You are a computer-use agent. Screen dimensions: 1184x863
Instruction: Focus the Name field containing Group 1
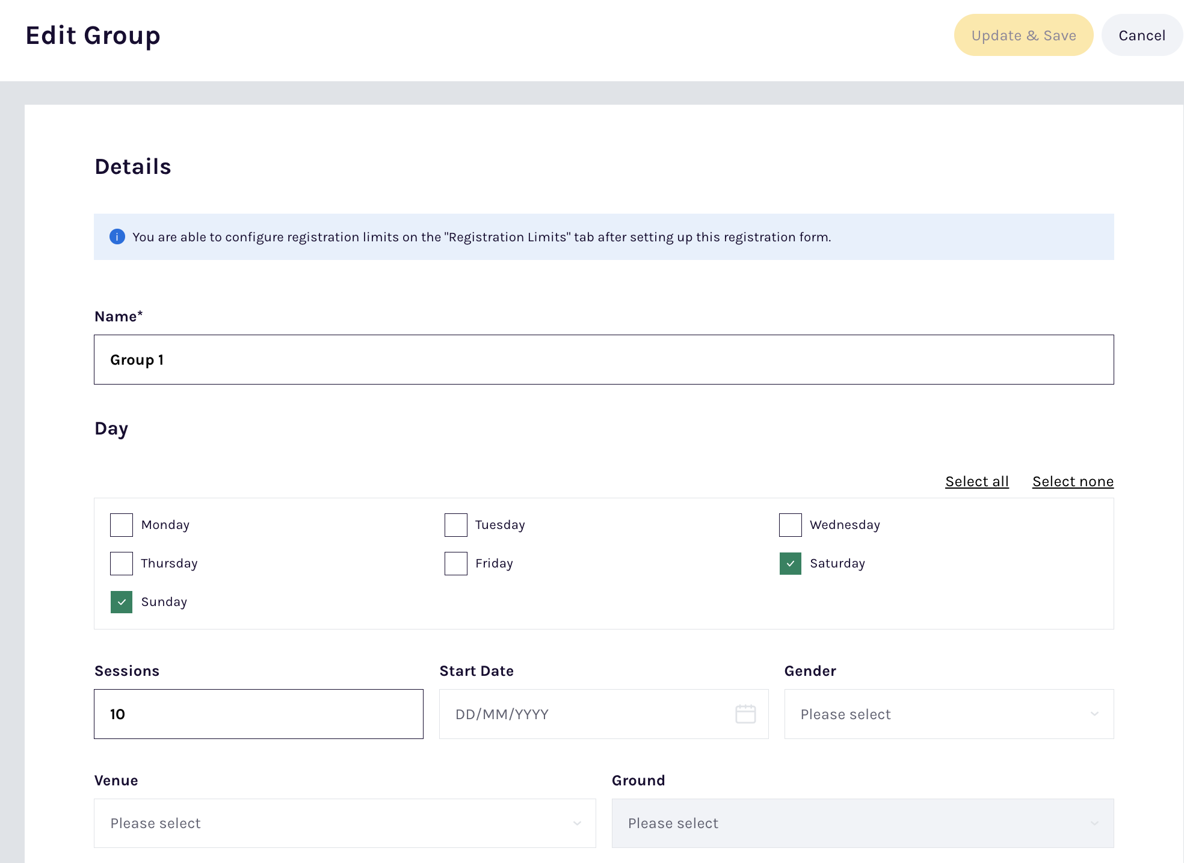603,360
